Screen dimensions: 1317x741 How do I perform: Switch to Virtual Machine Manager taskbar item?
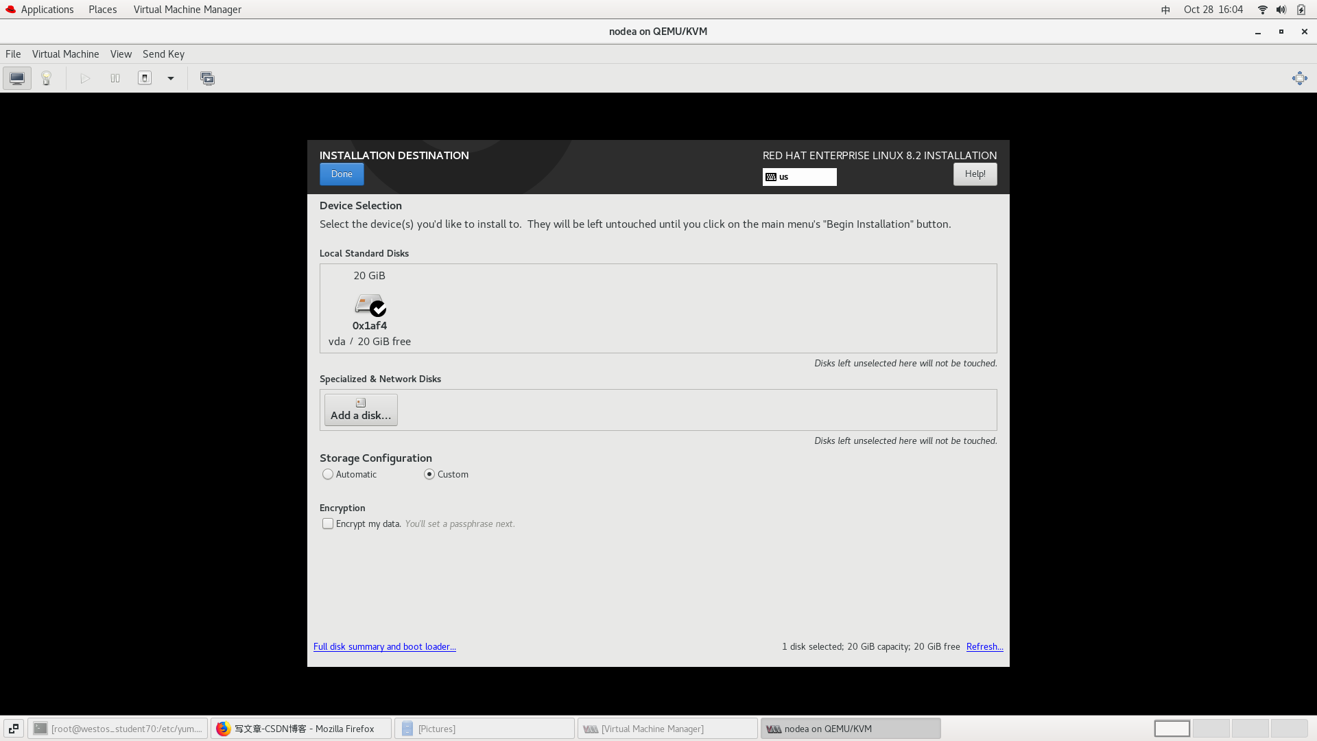click(667, 729)
